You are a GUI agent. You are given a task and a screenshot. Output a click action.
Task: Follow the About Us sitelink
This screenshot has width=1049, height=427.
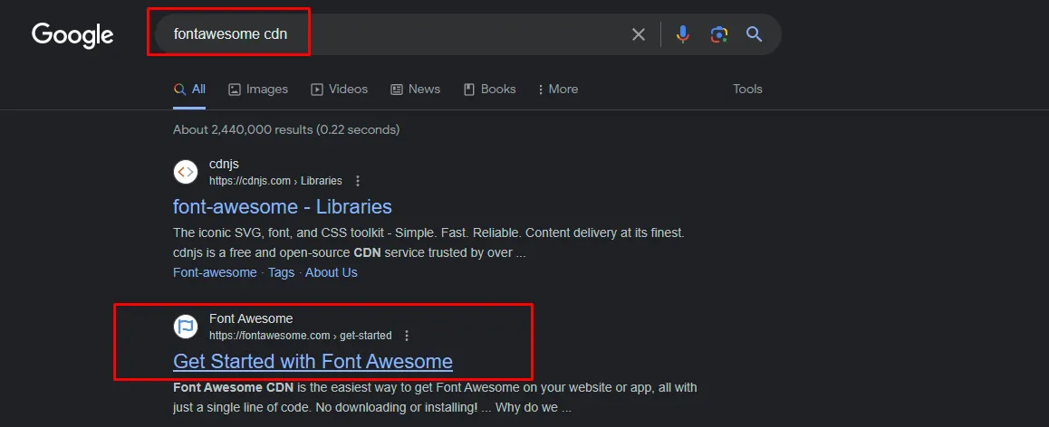pos(332,272)
